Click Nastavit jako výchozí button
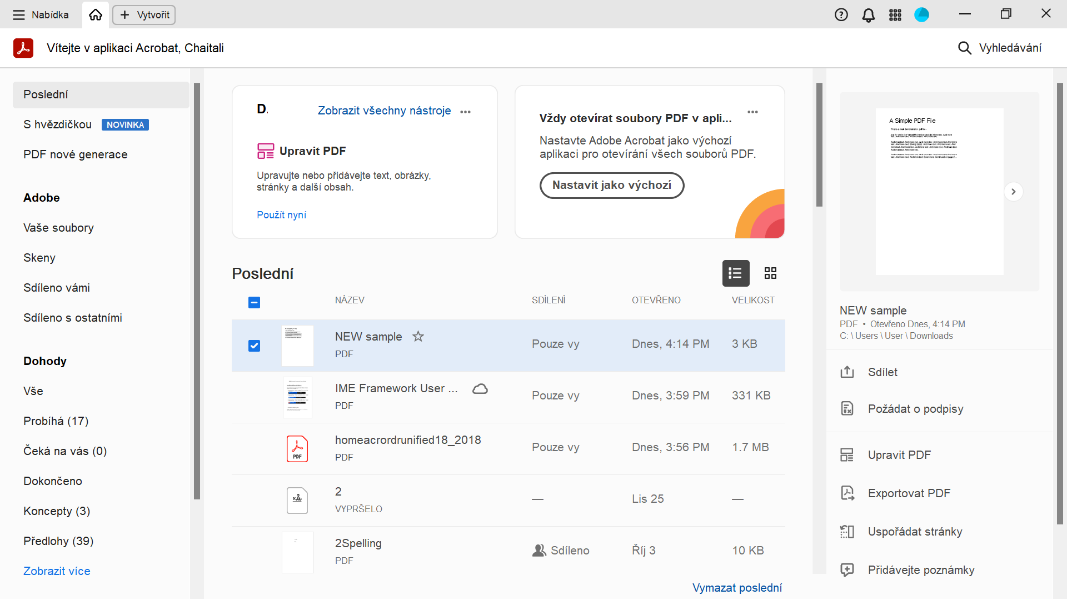This screenshot has width=1067, height=600. pos(611,185)
